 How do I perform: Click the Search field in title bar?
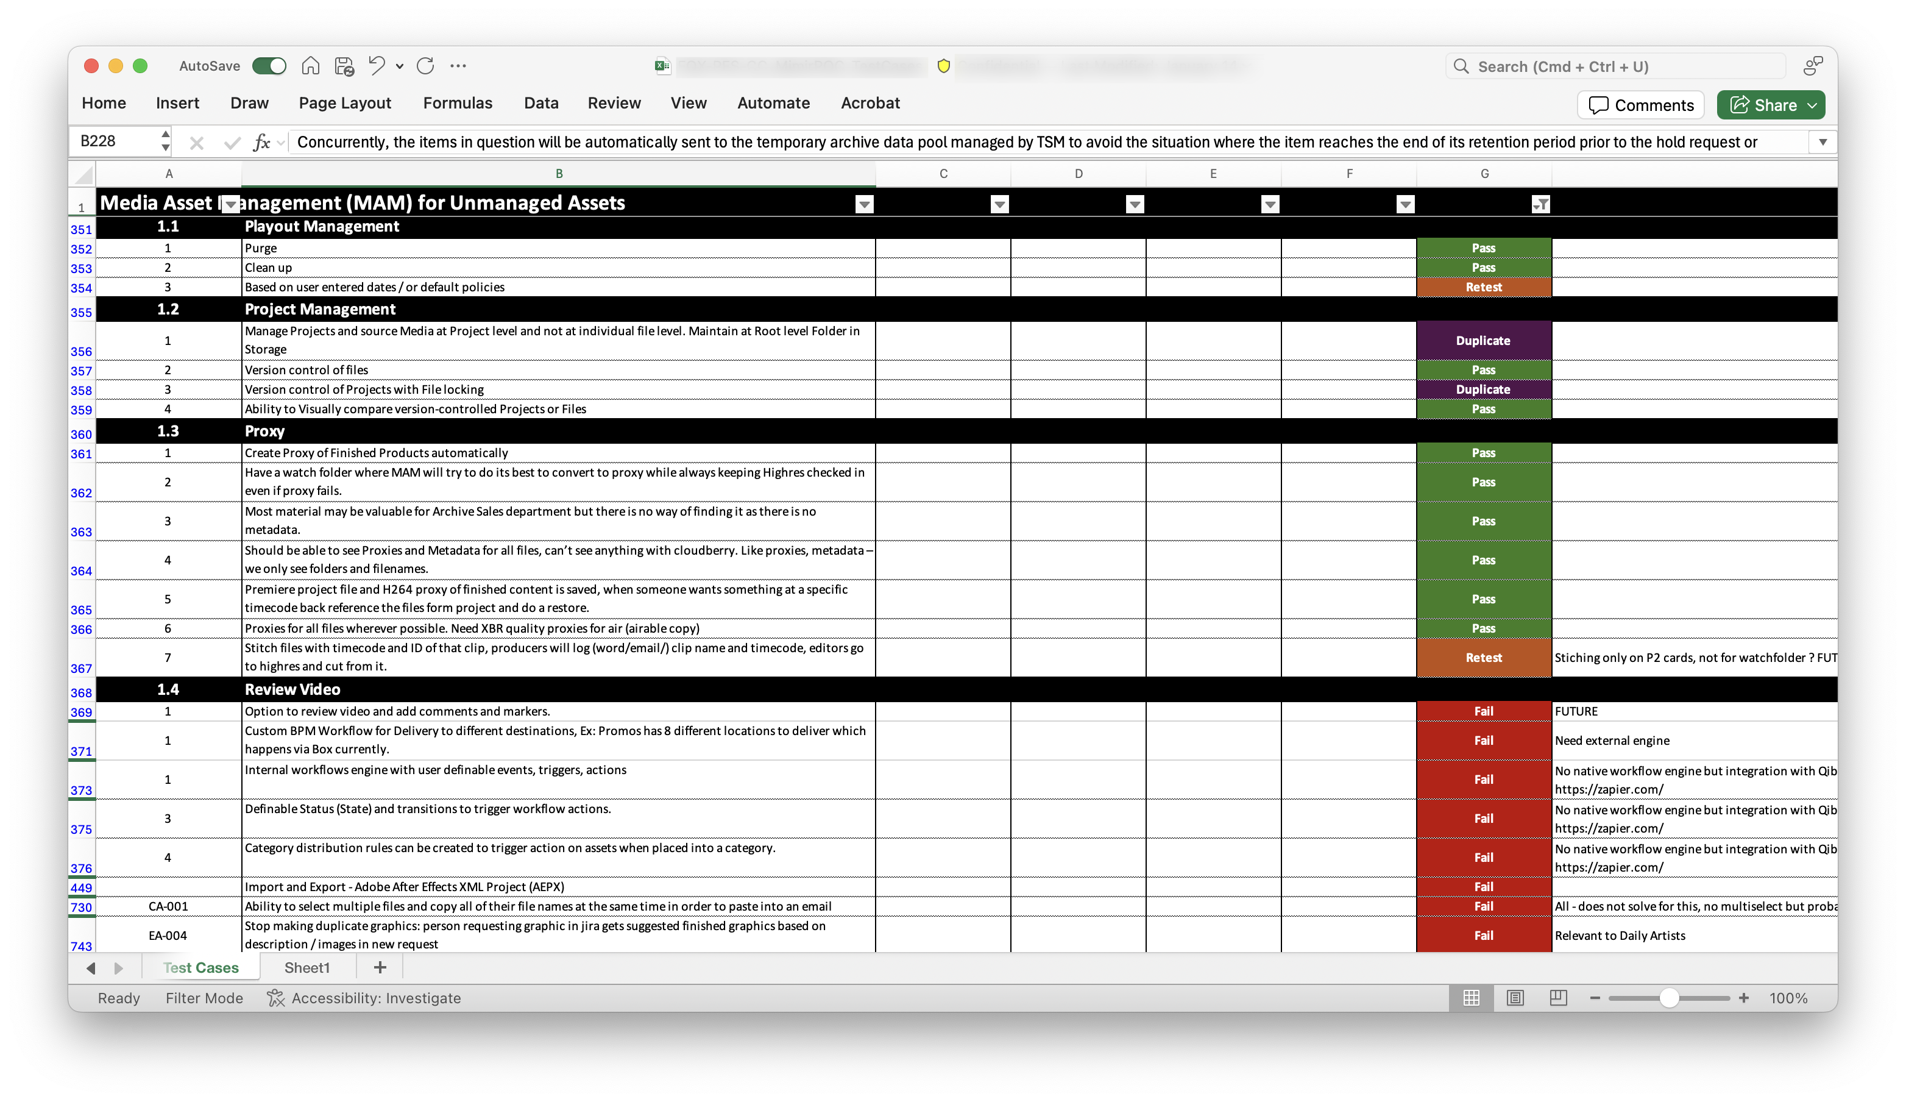pos(1615,66)
